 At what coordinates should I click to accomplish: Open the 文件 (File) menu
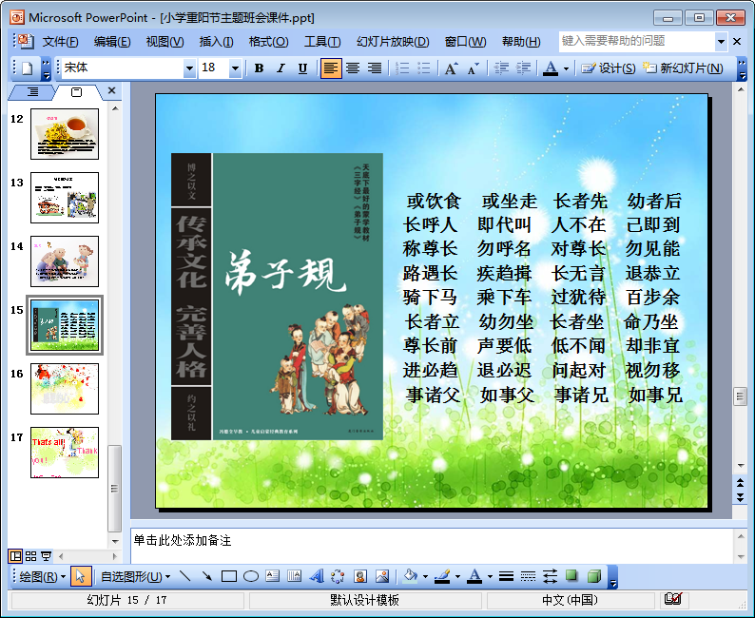[60, 42]
